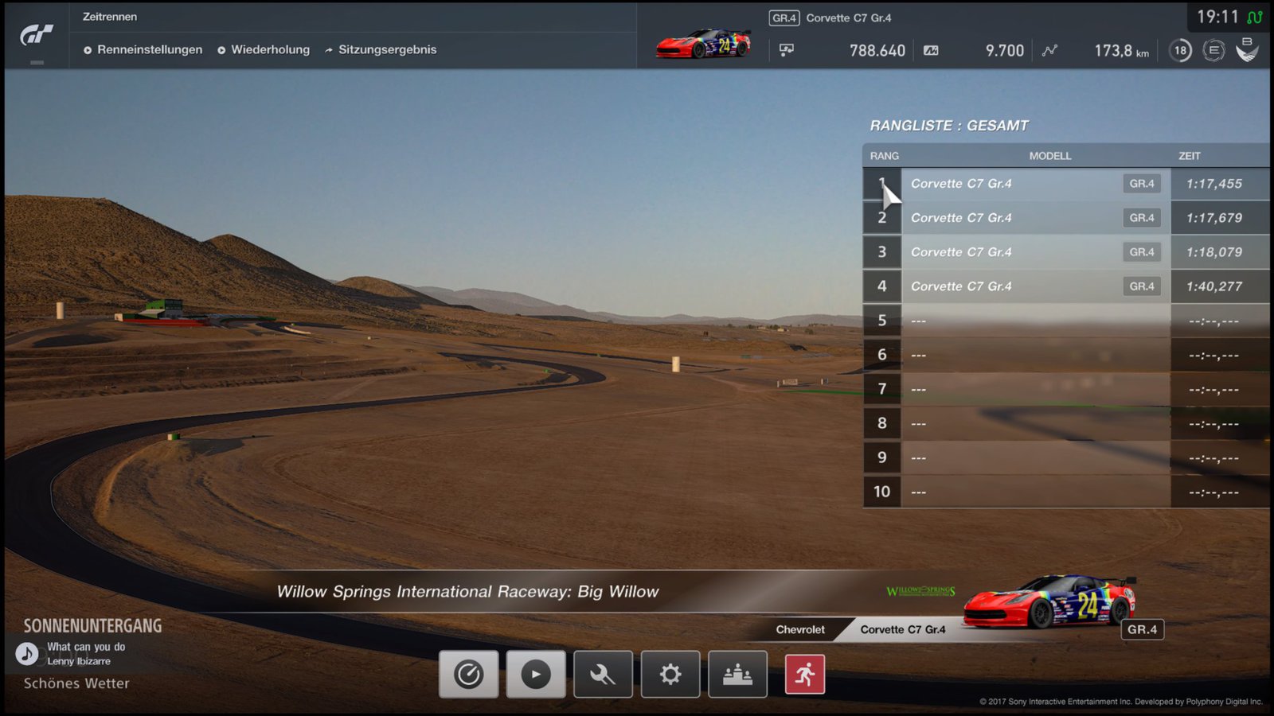Click the credits icon beside 788.640

pos(786,50)
